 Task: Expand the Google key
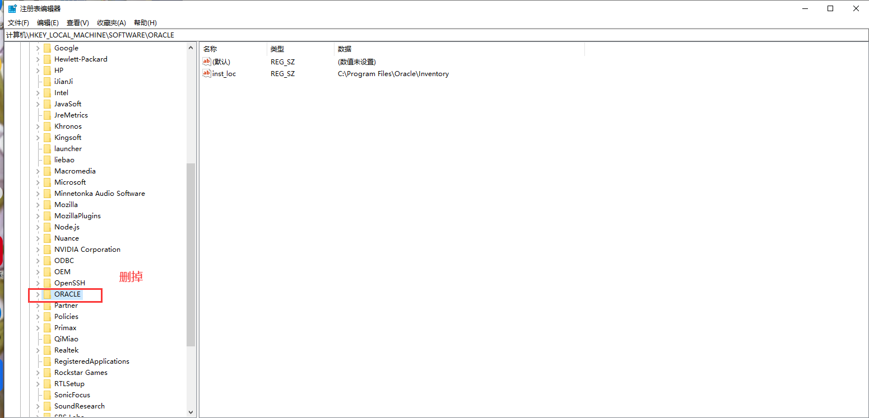[38, 48]
